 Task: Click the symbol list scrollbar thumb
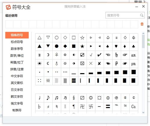tap(143, 41)
